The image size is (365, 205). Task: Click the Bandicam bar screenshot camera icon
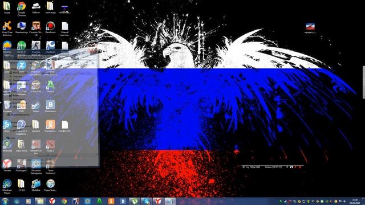291,167
